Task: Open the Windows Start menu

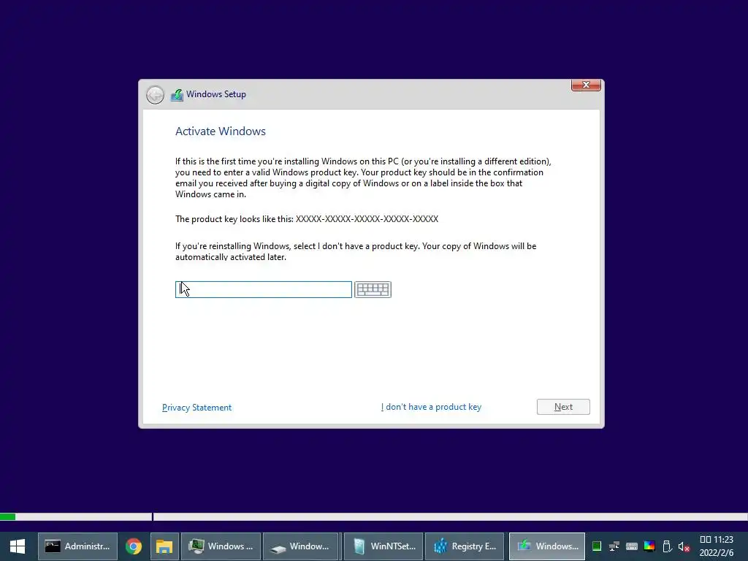Action: (x=18, y=546)
